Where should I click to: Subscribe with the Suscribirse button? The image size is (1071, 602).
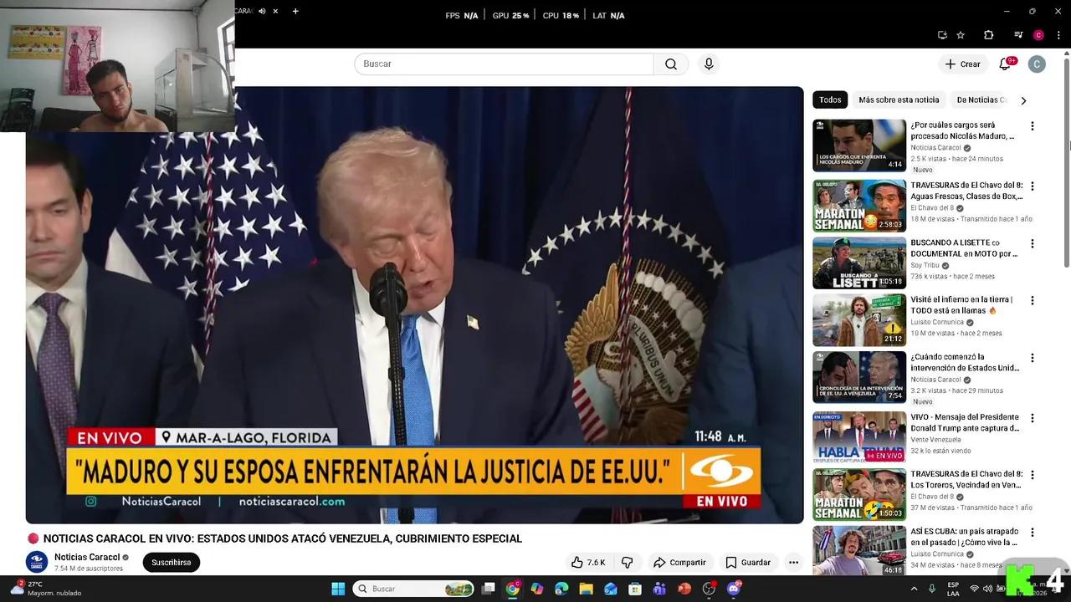172,563
